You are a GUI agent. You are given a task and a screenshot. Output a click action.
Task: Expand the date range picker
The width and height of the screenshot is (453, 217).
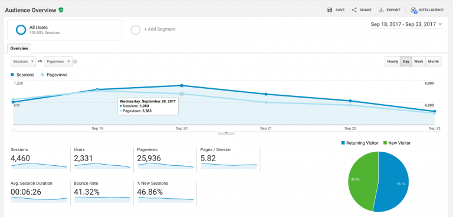406,25
